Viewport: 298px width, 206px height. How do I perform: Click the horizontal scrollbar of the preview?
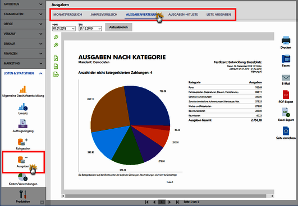(x=166, y=196)
